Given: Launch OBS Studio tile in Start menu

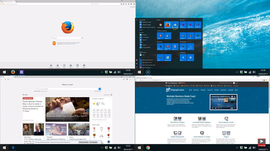Looking at the screenshot, I should [183, 47].
